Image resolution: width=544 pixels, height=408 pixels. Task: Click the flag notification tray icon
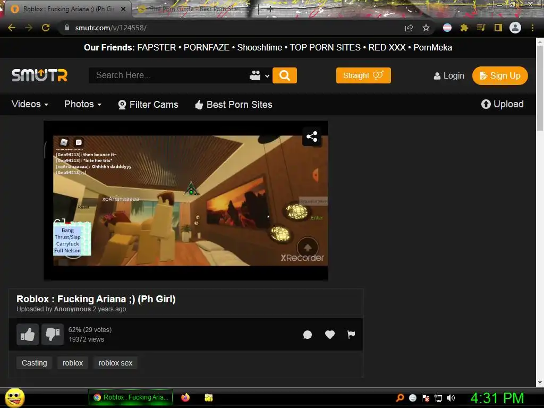pos(426,398)
